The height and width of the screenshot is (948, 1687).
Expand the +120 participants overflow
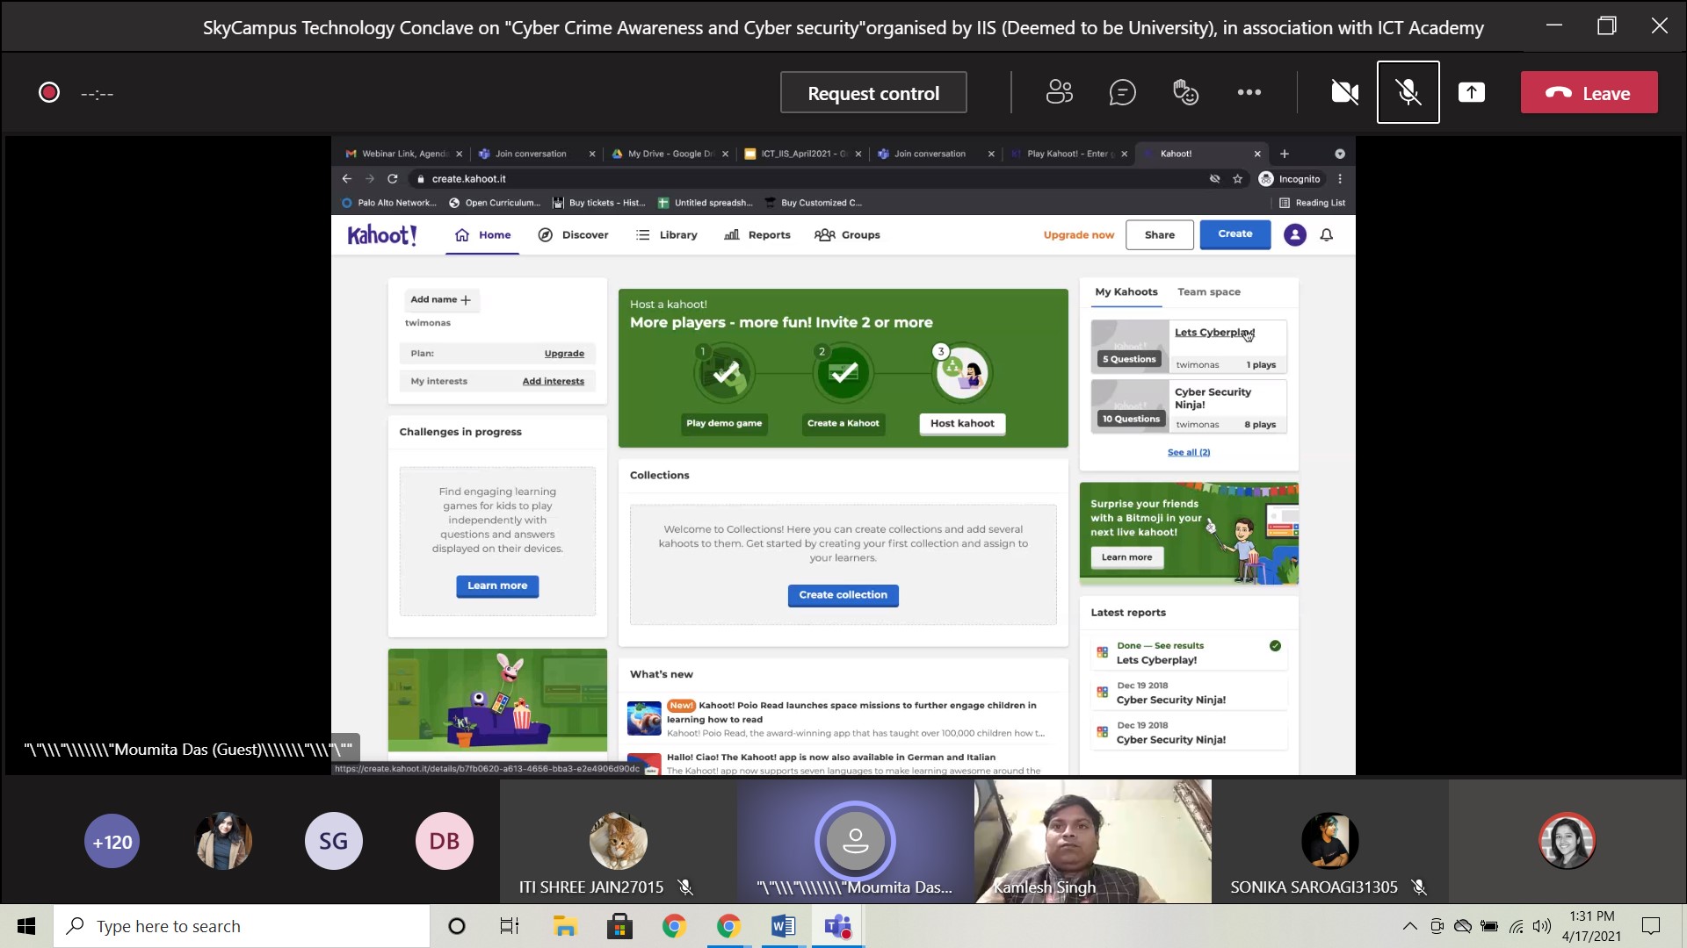(x=112, y=842)
